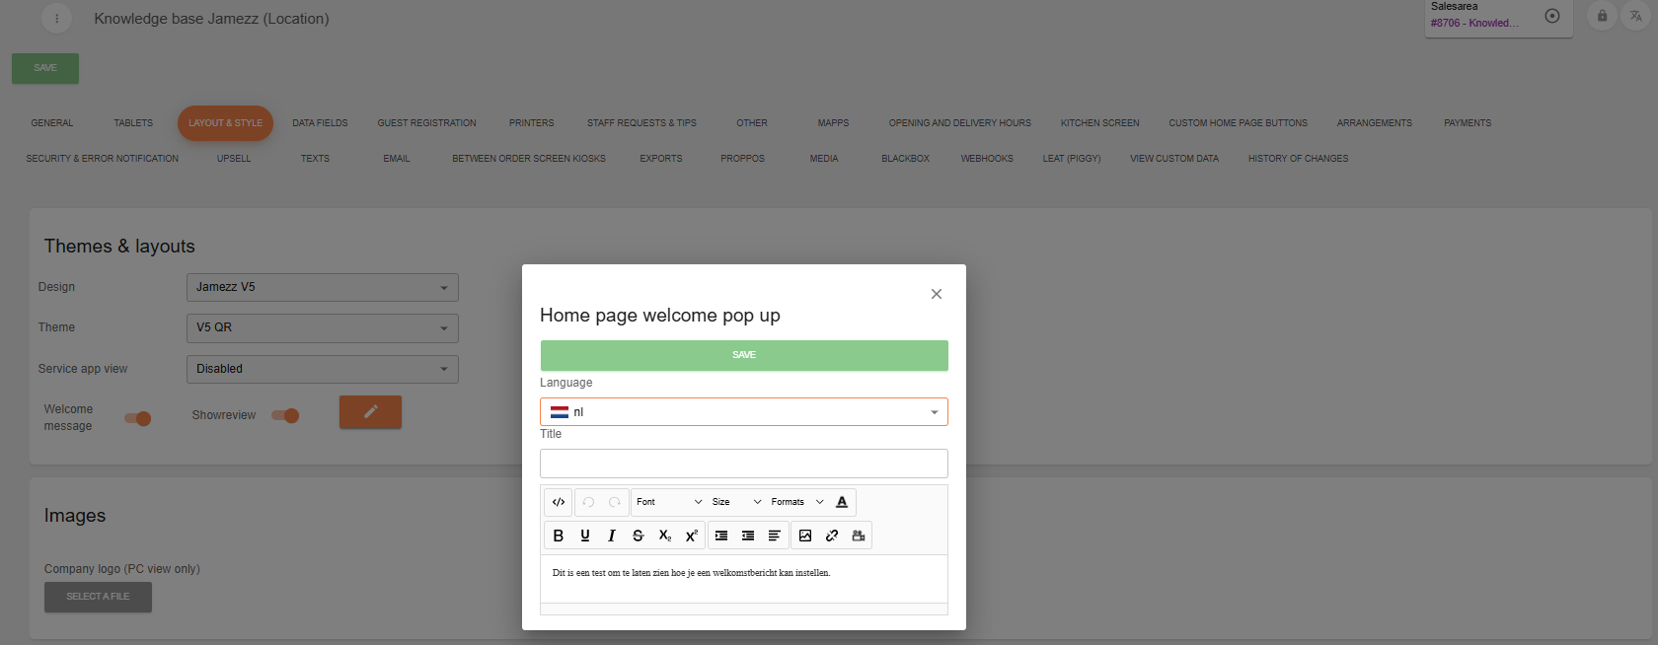Expand the Formats dropdown
Image resolution: width=1658 pixels, height=645 pixels.
tap(796, 502)
